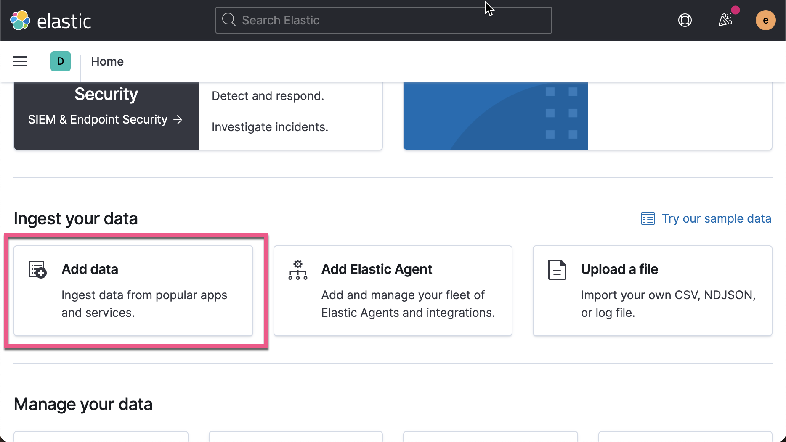Image resolution: width=786 pixels, height=442 pixels.
Task: Click inside the Search Elastic field
Action: pos(383,20)
